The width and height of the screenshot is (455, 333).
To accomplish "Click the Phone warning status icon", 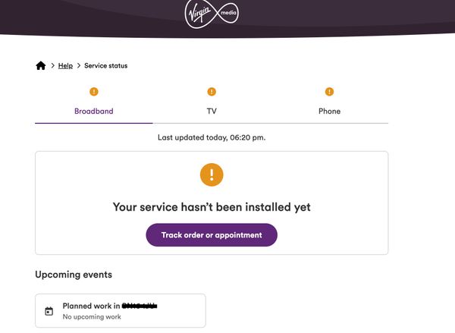I will pyautogui.click(x=329, y=92).
